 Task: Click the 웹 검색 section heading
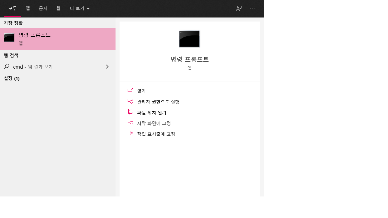click(x=11, y=56)
